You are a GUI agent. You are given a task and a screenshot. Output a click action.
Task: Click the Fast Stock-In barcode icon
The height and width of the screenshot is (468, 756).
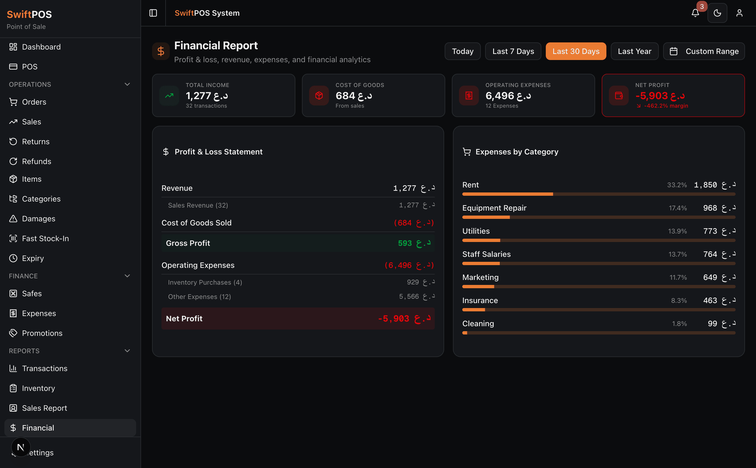pos(13,238)
